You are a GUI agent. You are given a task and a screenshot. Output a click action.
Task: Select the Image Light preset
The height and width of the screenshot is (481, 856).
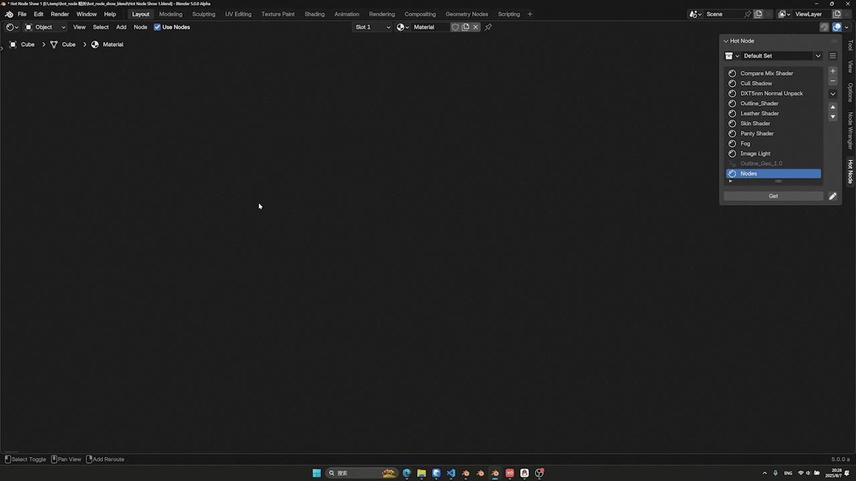pos(774,154)
